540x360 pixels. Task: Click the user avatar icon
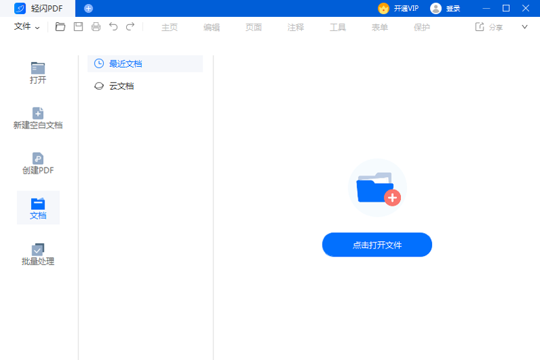click(x=435, y=8)
